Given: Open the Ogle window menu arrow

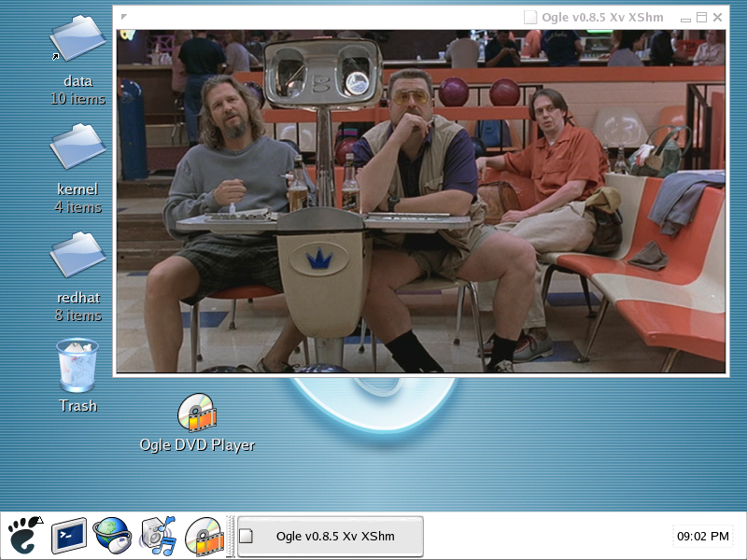Looking at the screenshot, I should [x=124, y=17].
